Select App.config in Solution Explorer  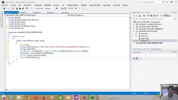click(x=145, y=38)
